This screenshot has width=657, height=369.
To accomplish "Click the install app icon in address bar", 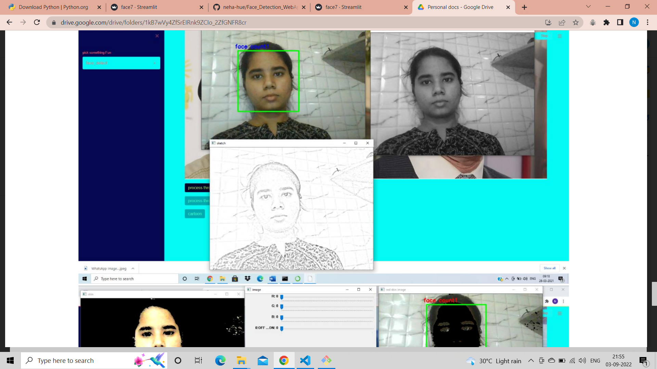I will 548,22.
